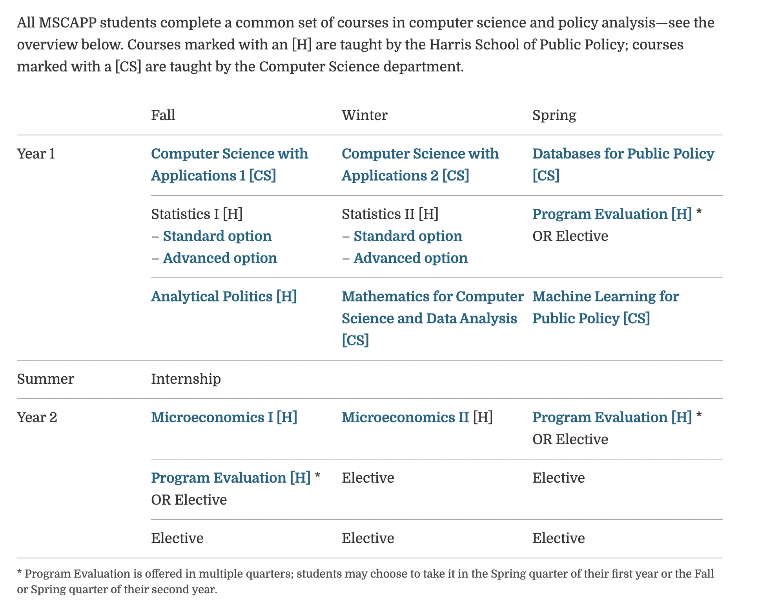Click Year 1 Spring Program Evaluation link
Viewport: 769px width, 609px height.
(x=612, y=214)
